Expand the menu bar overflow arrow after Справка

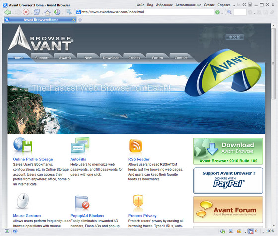pyautogui.click(x=234, y=6)
